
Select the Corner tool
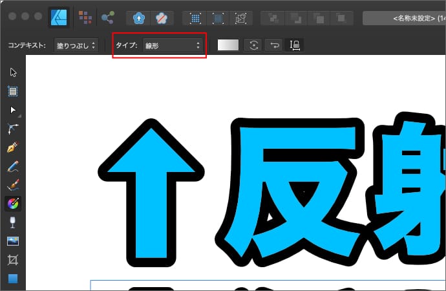click(13, 129)
